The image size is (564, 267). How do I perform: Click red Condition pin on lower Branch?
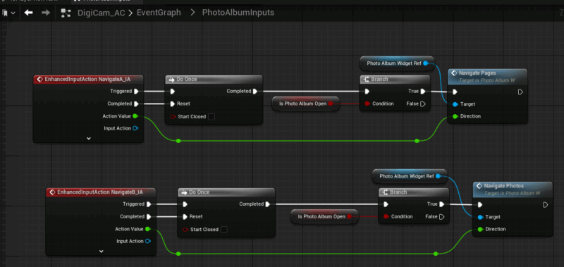tap(386, 216)
